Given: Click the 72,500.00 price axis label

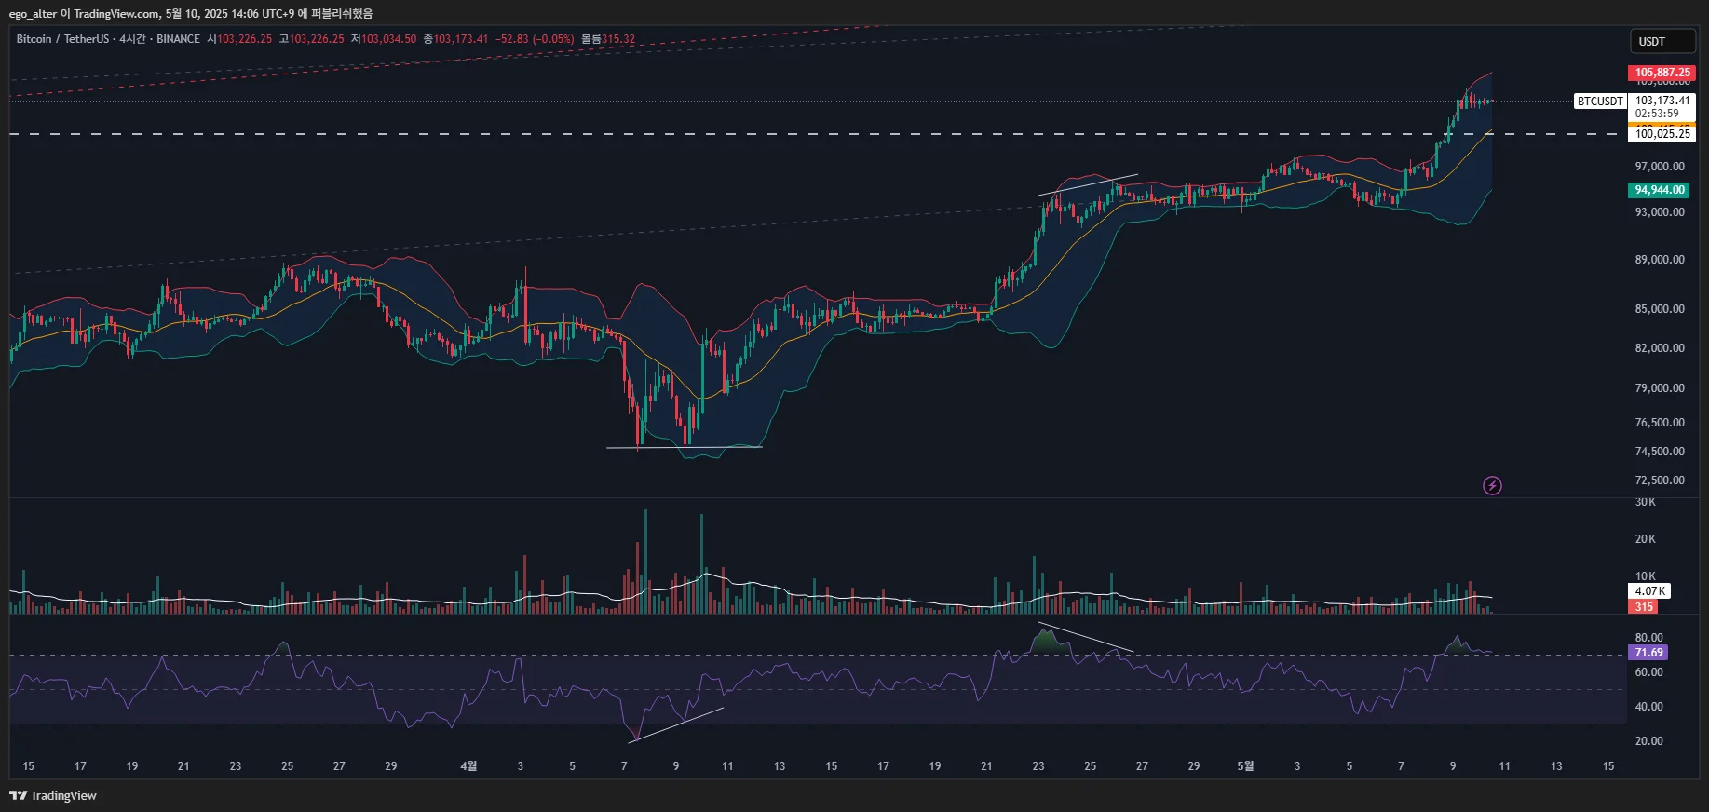Looking at the screenshot, I should (x=1660, y=480).
